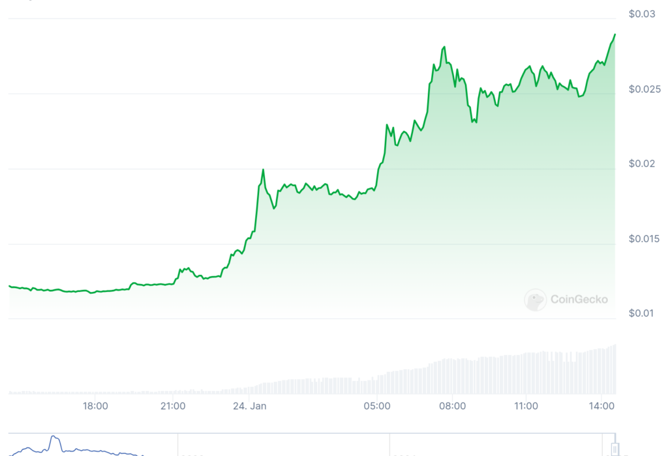The width and height of the screenshot is (668, 456).
Task: Click the blue navigator mini-chart peak
Action: tap(53, 437)
